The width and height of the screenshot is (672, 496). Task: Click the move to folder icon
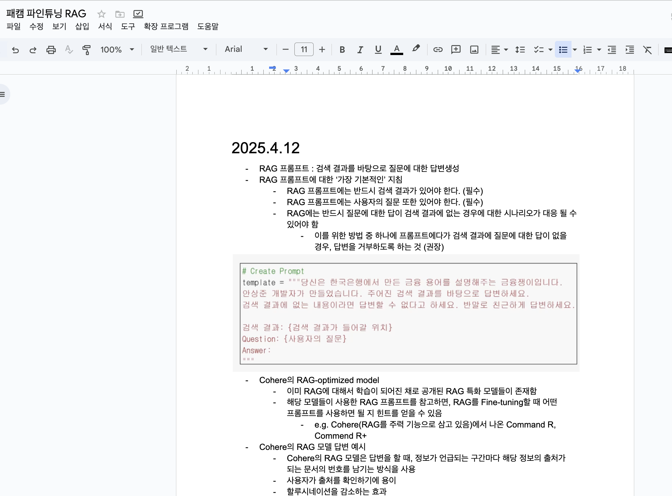click(120, 14)
